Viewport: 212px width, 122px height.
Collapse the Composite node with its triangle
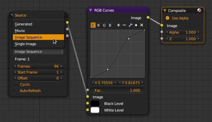(165, 11)
